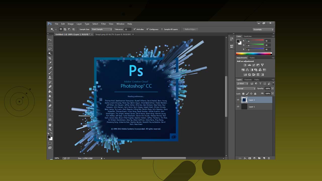Open status bar info arrow

102,158
